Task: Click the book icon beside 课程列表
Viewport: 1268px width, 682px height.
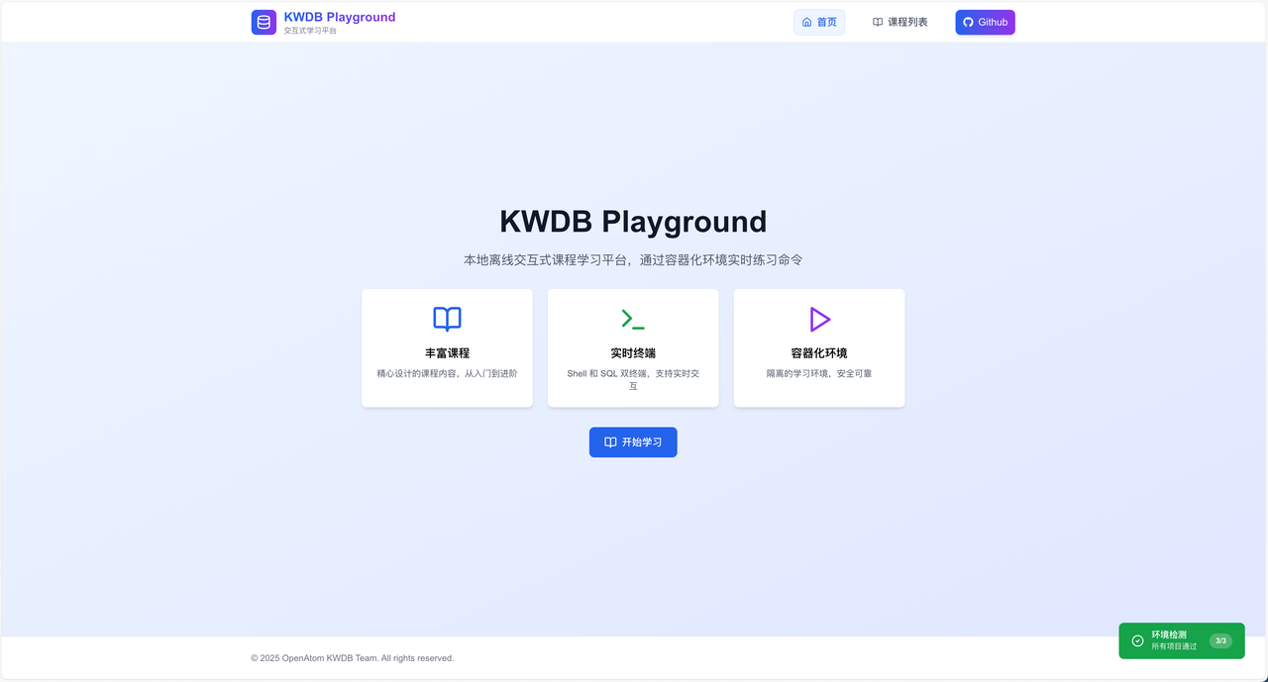Action: (878, 22)
